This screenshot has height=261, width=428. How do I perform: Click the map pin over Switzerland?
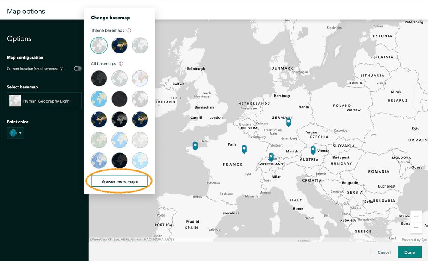[271, 157]
